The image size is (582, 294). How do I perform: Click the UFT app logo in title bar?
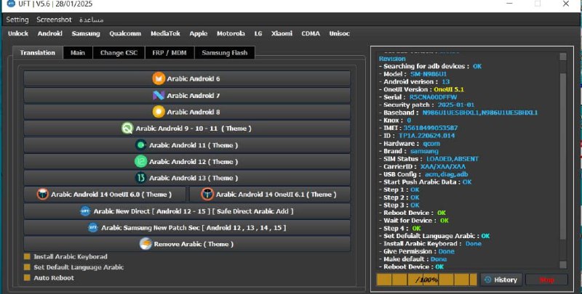click(x=11, y=4)
